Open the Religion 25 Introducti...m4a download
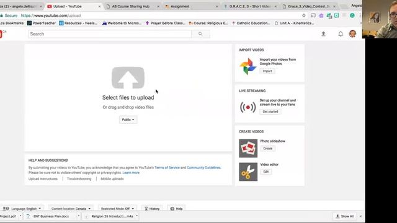 [x=112, y=216]
